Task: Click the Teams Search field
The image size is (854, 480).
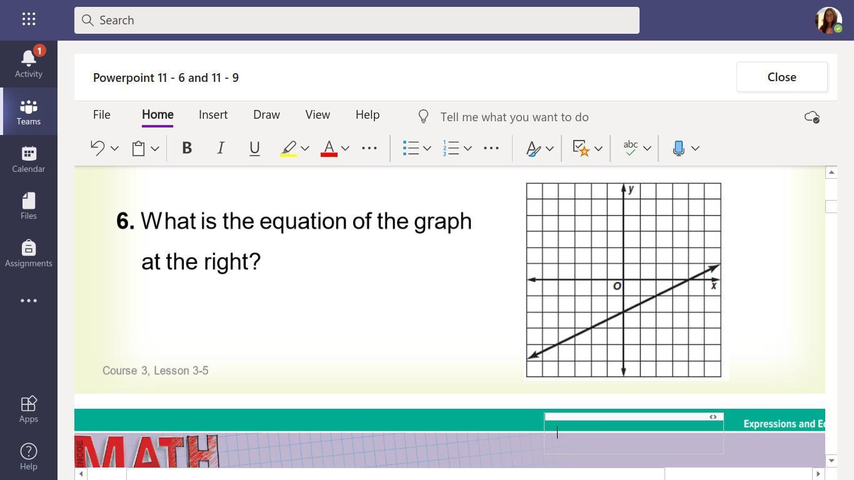Action: pos(356,20)
